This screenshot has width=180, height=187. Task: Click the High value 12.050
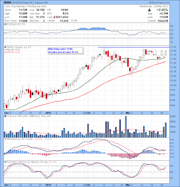[x=23, y=14]
